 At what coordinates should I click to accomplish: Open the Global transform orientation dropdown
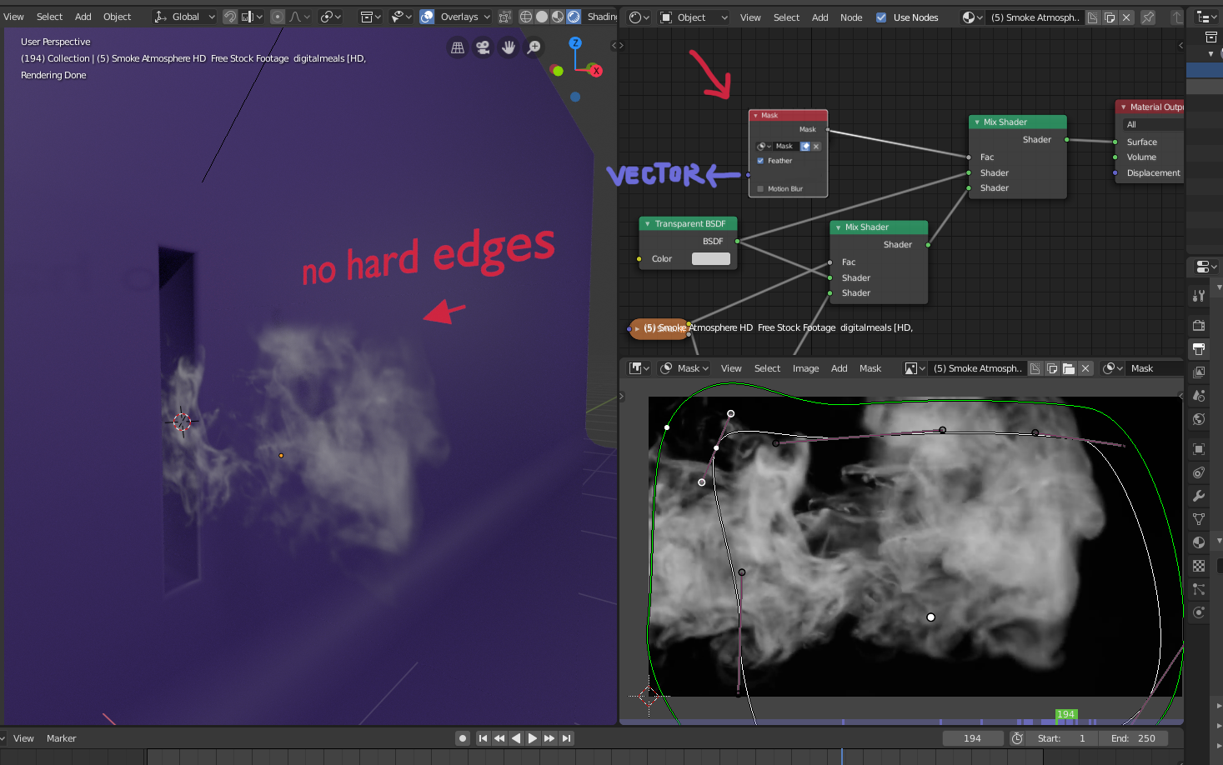184,17
